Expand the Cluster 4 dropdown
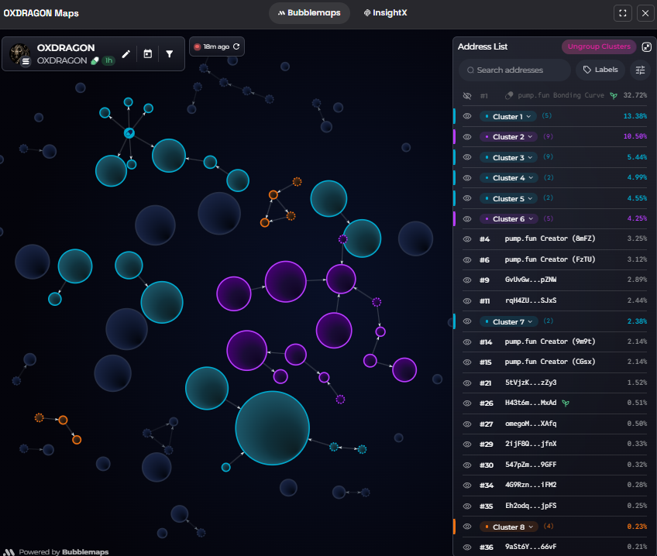Screen dimensions: 657x556 [x=510, y=178]
